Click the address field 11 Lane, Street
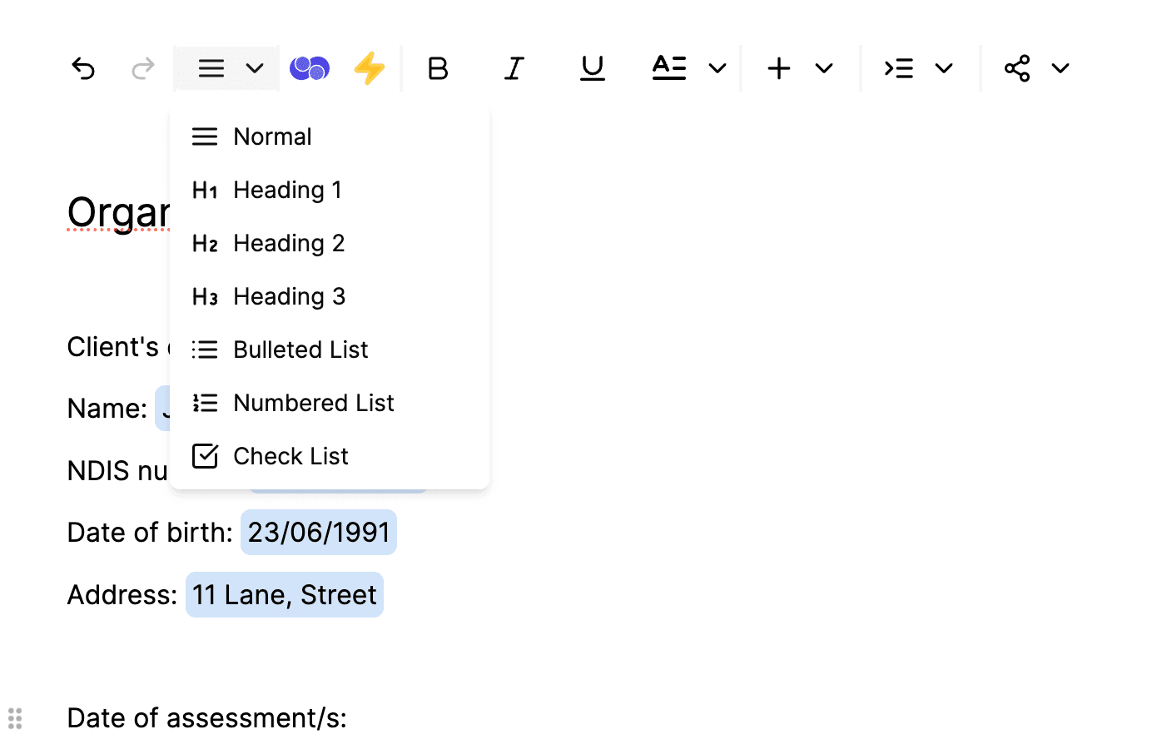The width and height of the screenshot is (1162, 754). (x=285, y=595)
